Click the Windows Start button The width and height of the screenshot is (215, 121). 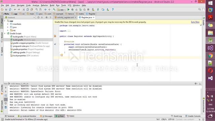point(210,3)
